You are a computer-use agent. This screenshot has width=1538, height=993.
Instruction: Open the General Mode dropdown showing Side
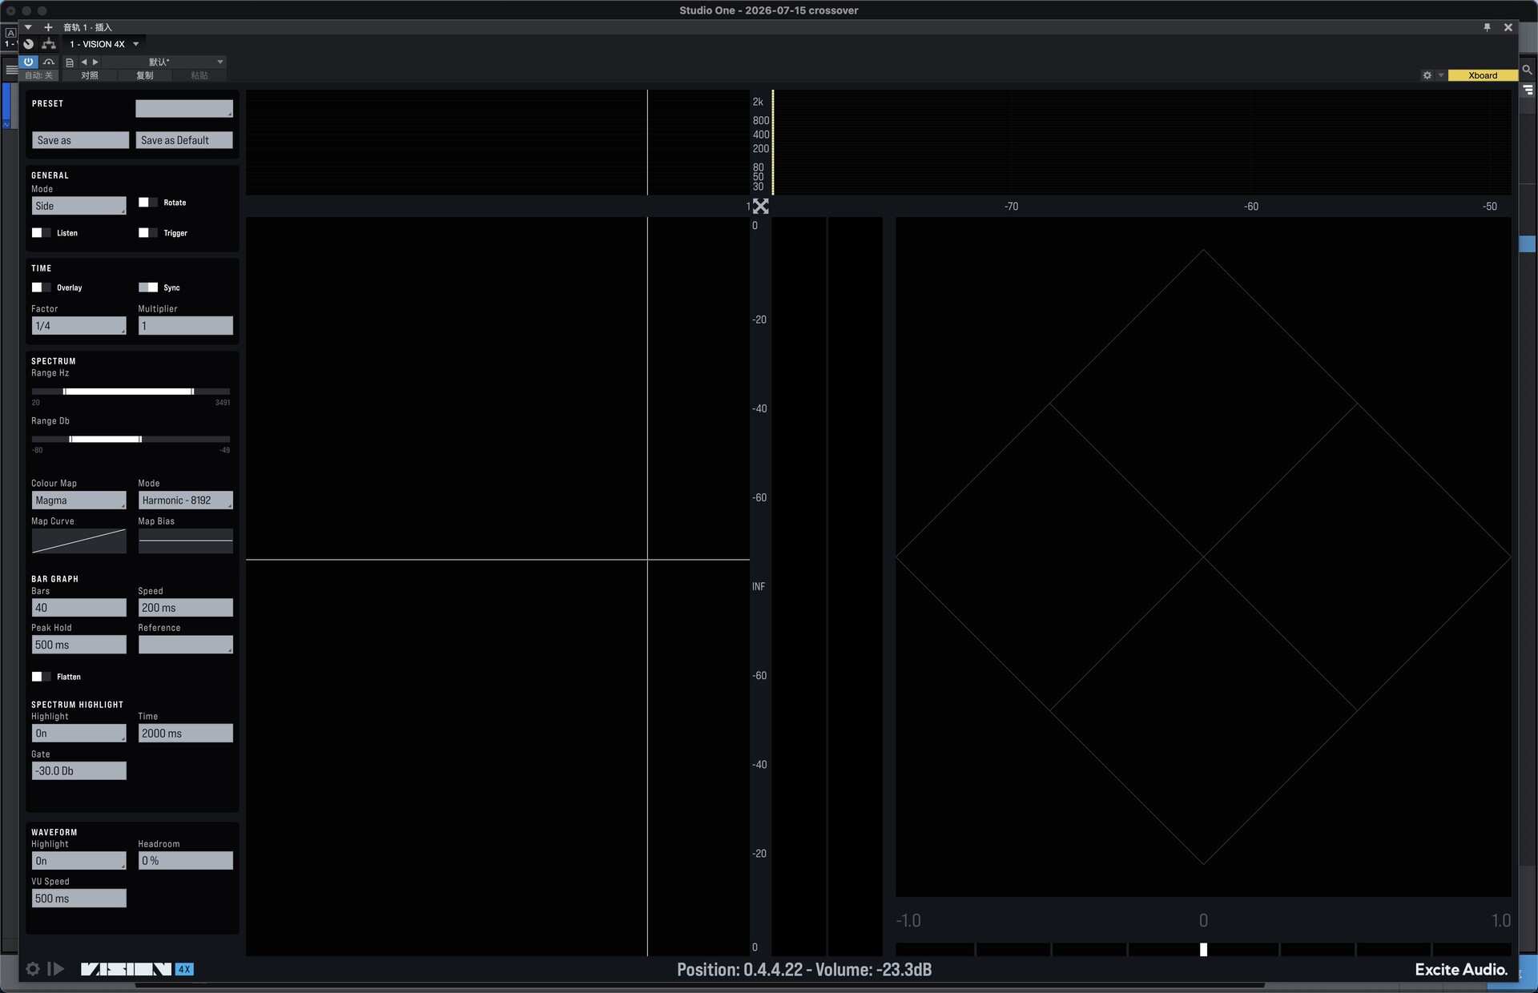click(79, 206)
